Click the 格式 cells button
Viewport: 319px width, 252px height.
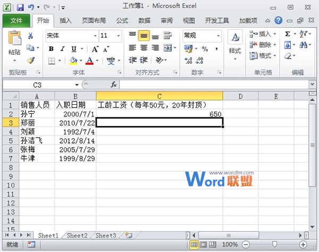click(x=263, y=56)
